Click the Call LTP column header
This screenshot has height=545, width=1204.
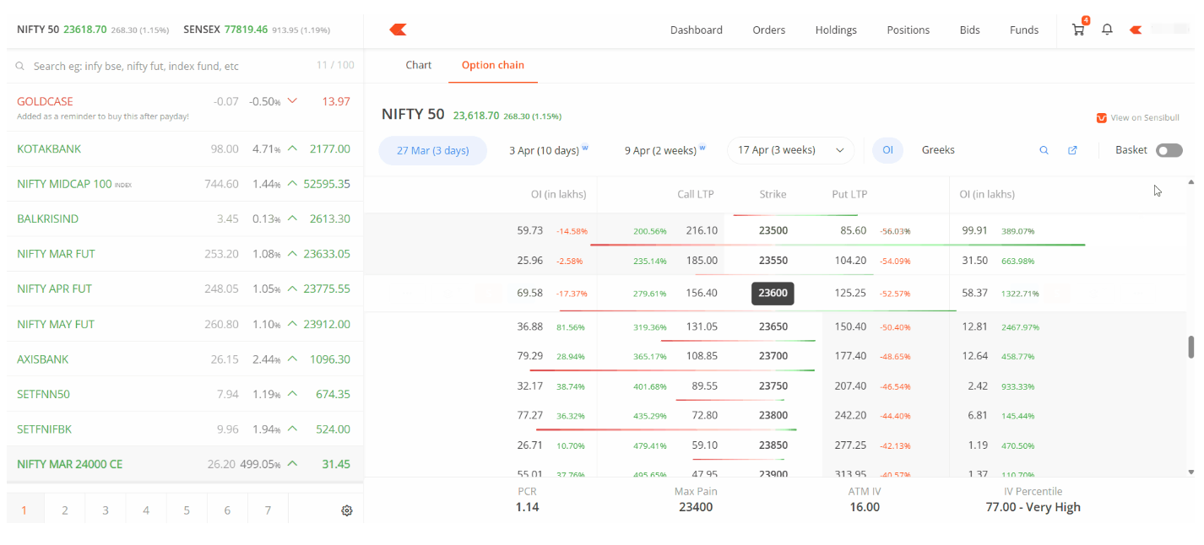click(696, 194)
